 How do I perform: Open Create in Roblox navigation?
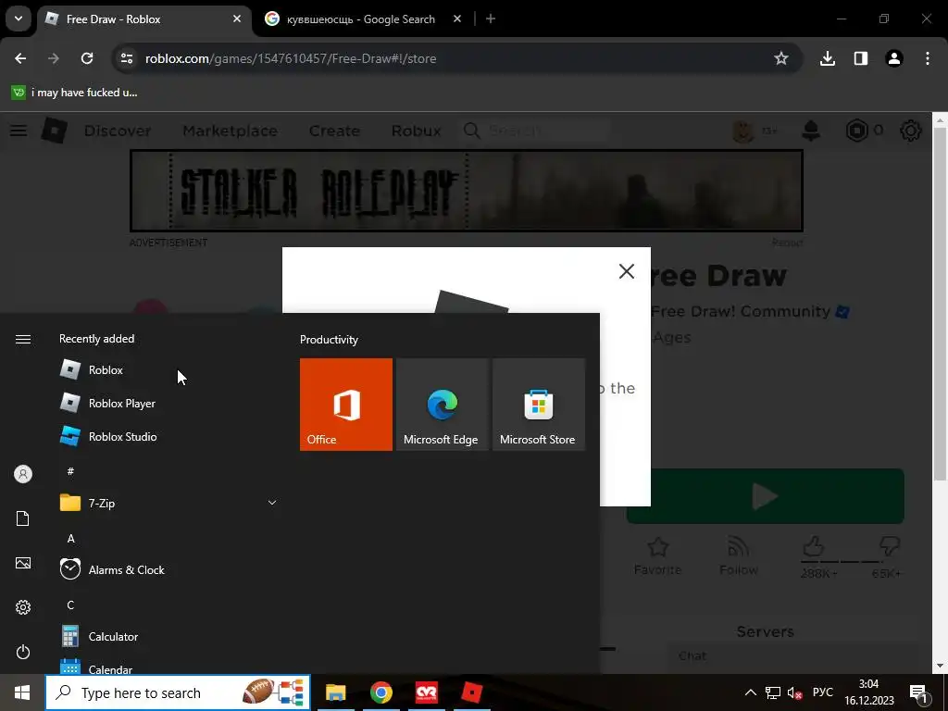(x=334, y=131)
